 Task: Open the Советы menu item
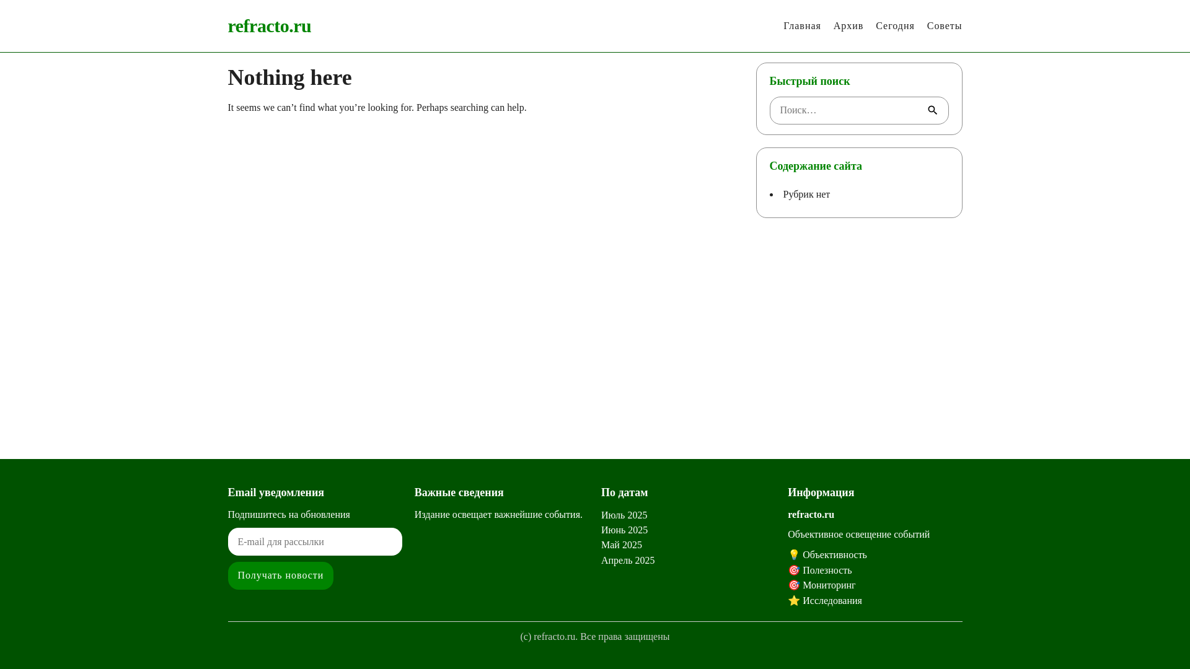point(944,26)
